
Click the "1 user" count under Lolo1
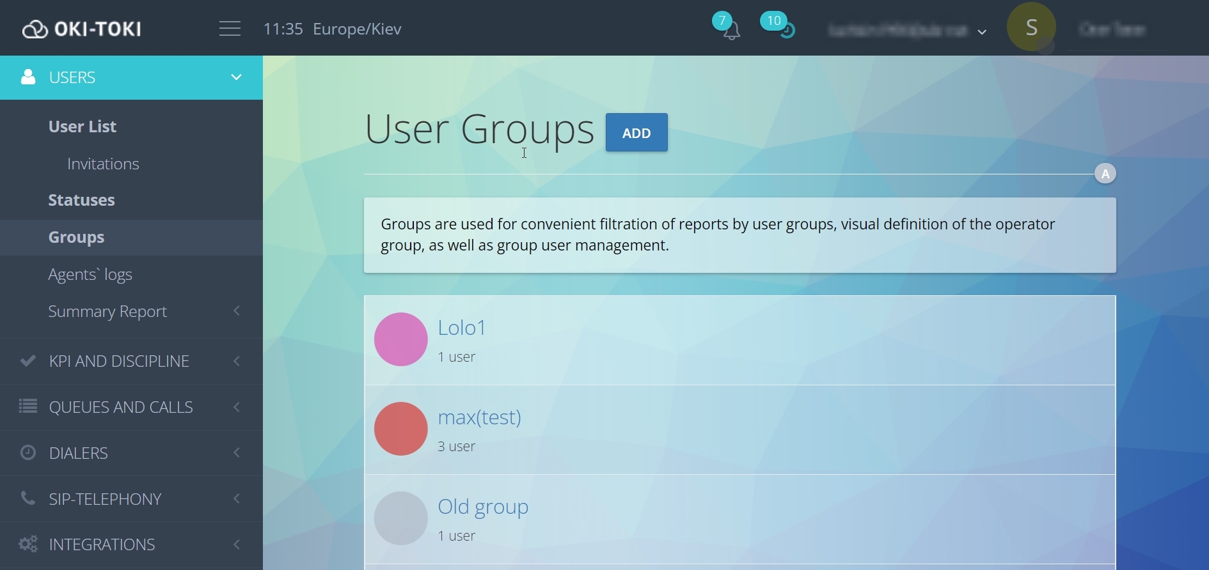pos(457,357)
